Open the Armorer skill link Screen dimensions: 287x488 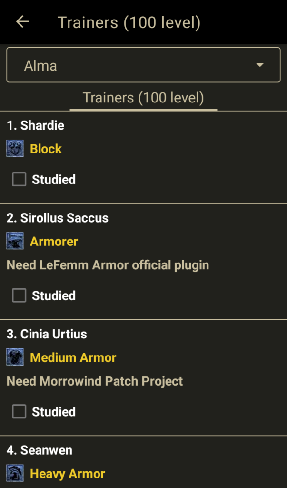[x=54, y=241]
